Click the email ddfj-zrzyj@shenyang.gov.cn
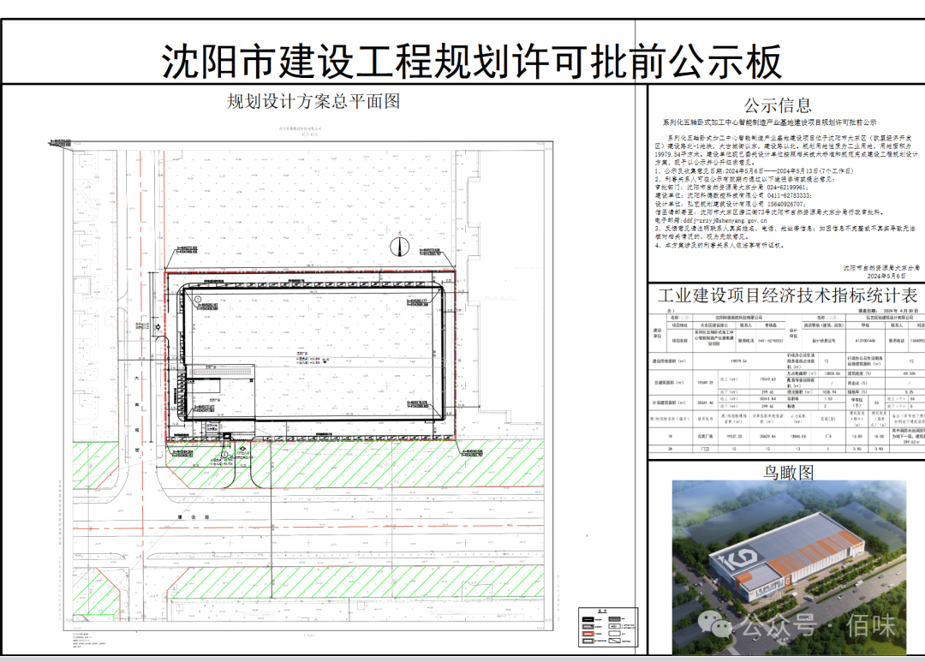Screen dimensions: 925x662 point(725,221)
